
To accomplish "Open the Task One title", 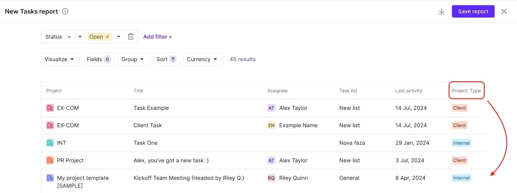I will [146, 143].
